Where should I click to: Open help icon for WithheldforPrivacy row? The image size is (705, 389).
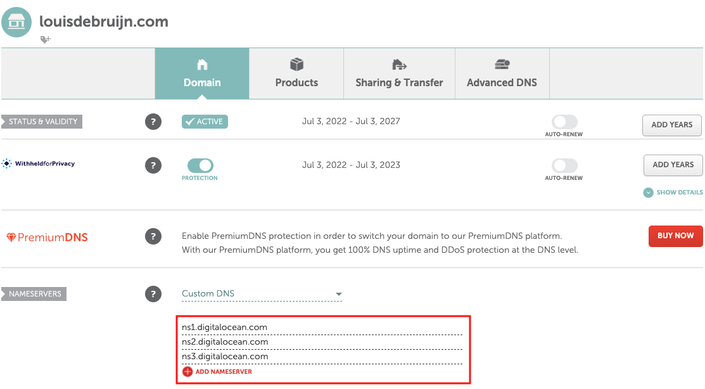pyautogui.click(x=153, y=165)
